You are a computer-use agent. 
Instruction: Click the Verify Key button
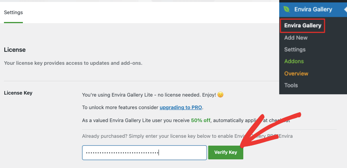[x=226, y=152]
